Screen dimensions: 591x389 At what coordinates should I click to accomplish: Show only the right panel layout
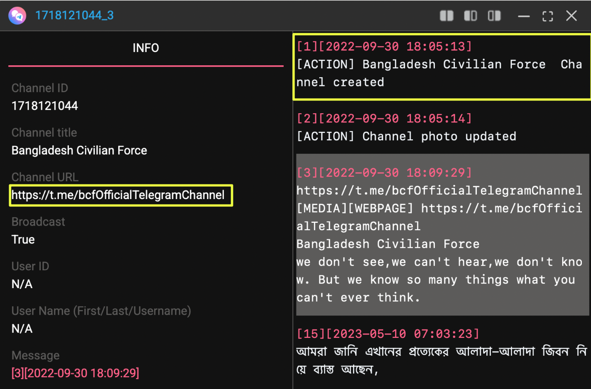click(494, 16)
